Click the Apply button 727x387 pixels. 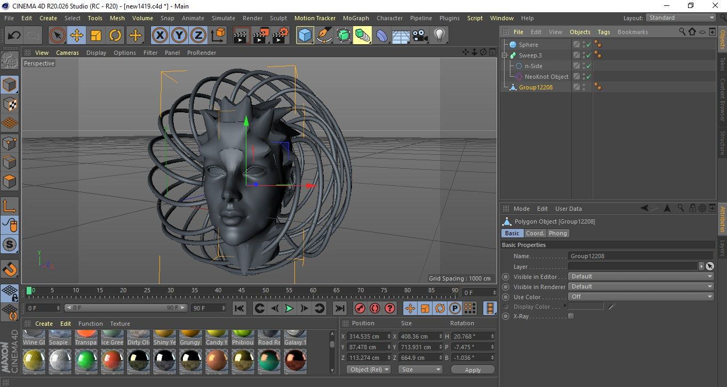coord(473,369)
